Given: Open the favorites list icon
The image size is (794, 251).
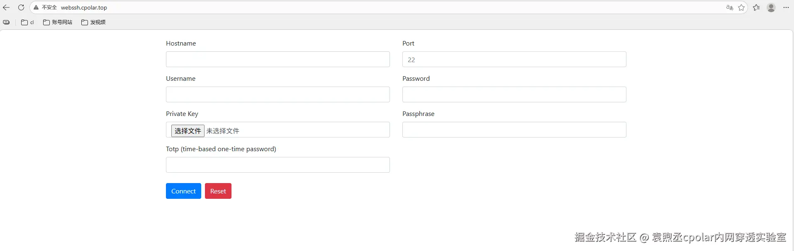Looking at the screenshot, I should (x=756, y=7).
